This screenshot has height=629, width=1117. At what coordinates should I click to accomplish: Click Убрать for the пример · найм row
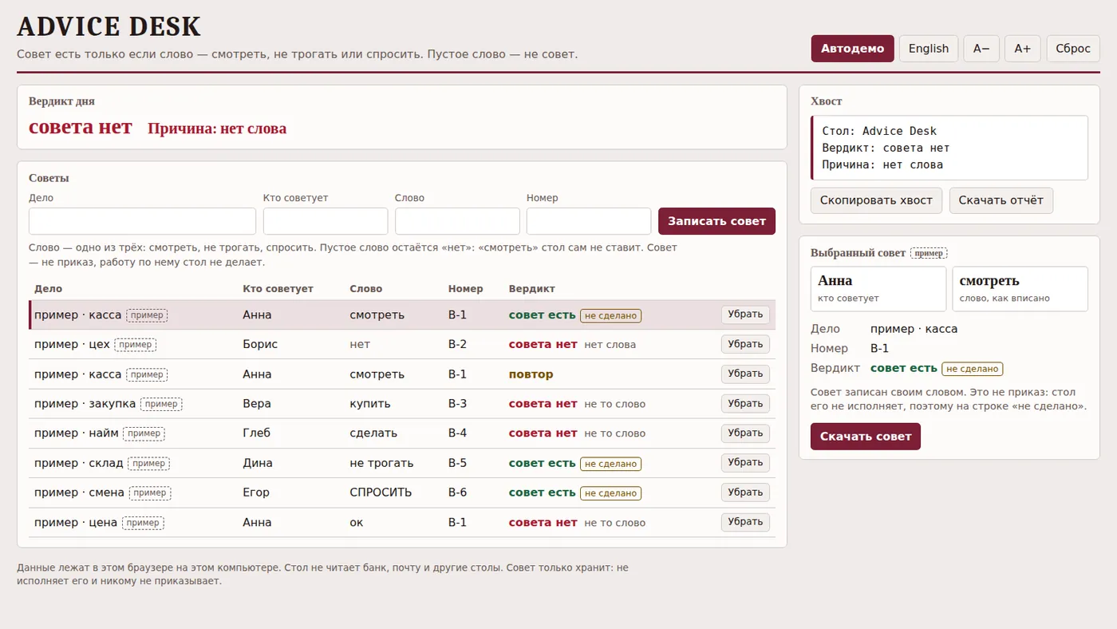click(x=745, y=433)
